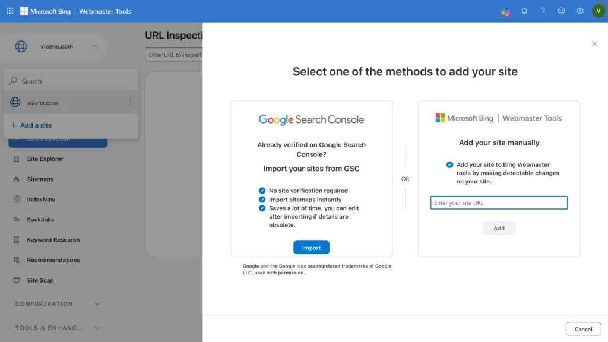Click the Keyword Research icon

click(16, 240)
